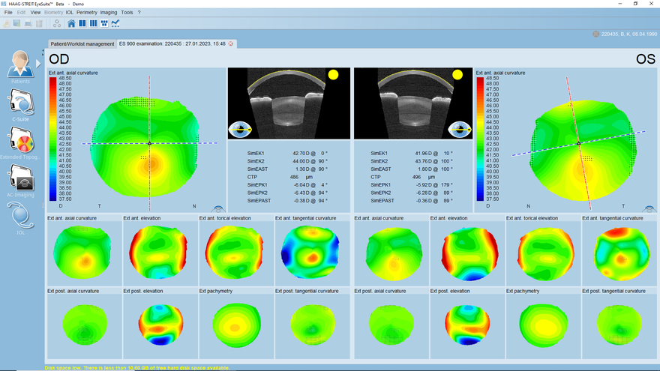Viewport: 660px width, 371px height.
Task: Click the OD color scale bar
Action: (x=52, y=139)
